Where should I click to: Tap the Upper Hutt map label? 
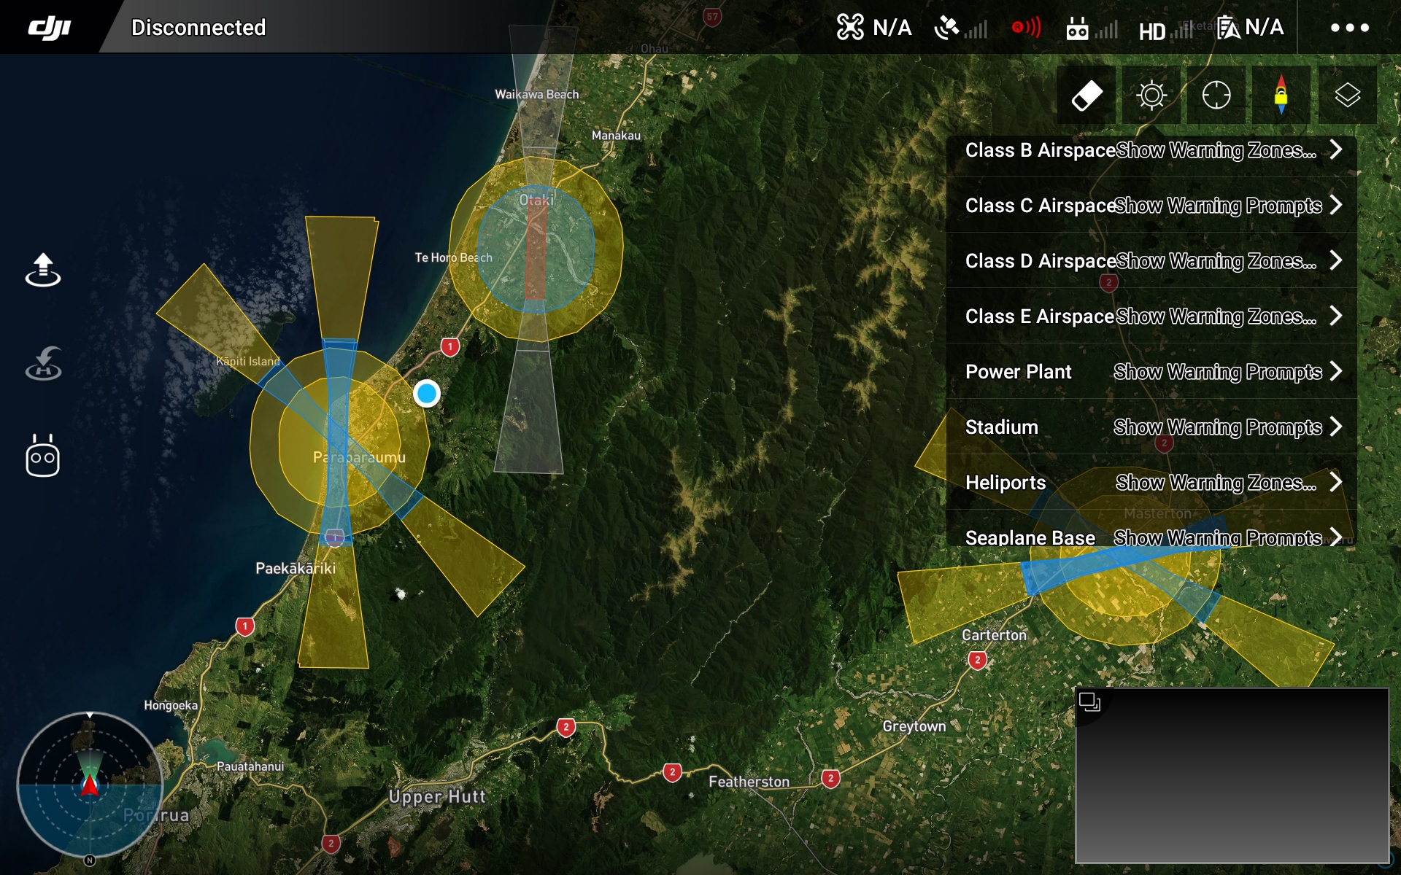coord(437,796)
